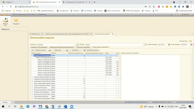Reload the page in Chrome
Image resolution: width=194 pixels, height=109 pixels.
tap(11, 7)
